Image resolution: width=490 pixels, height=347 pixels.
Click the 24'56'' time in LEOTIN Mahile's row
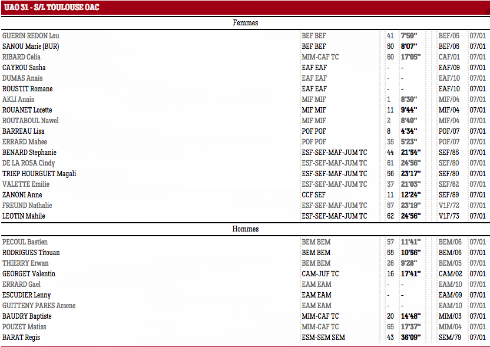click(411, 217)
